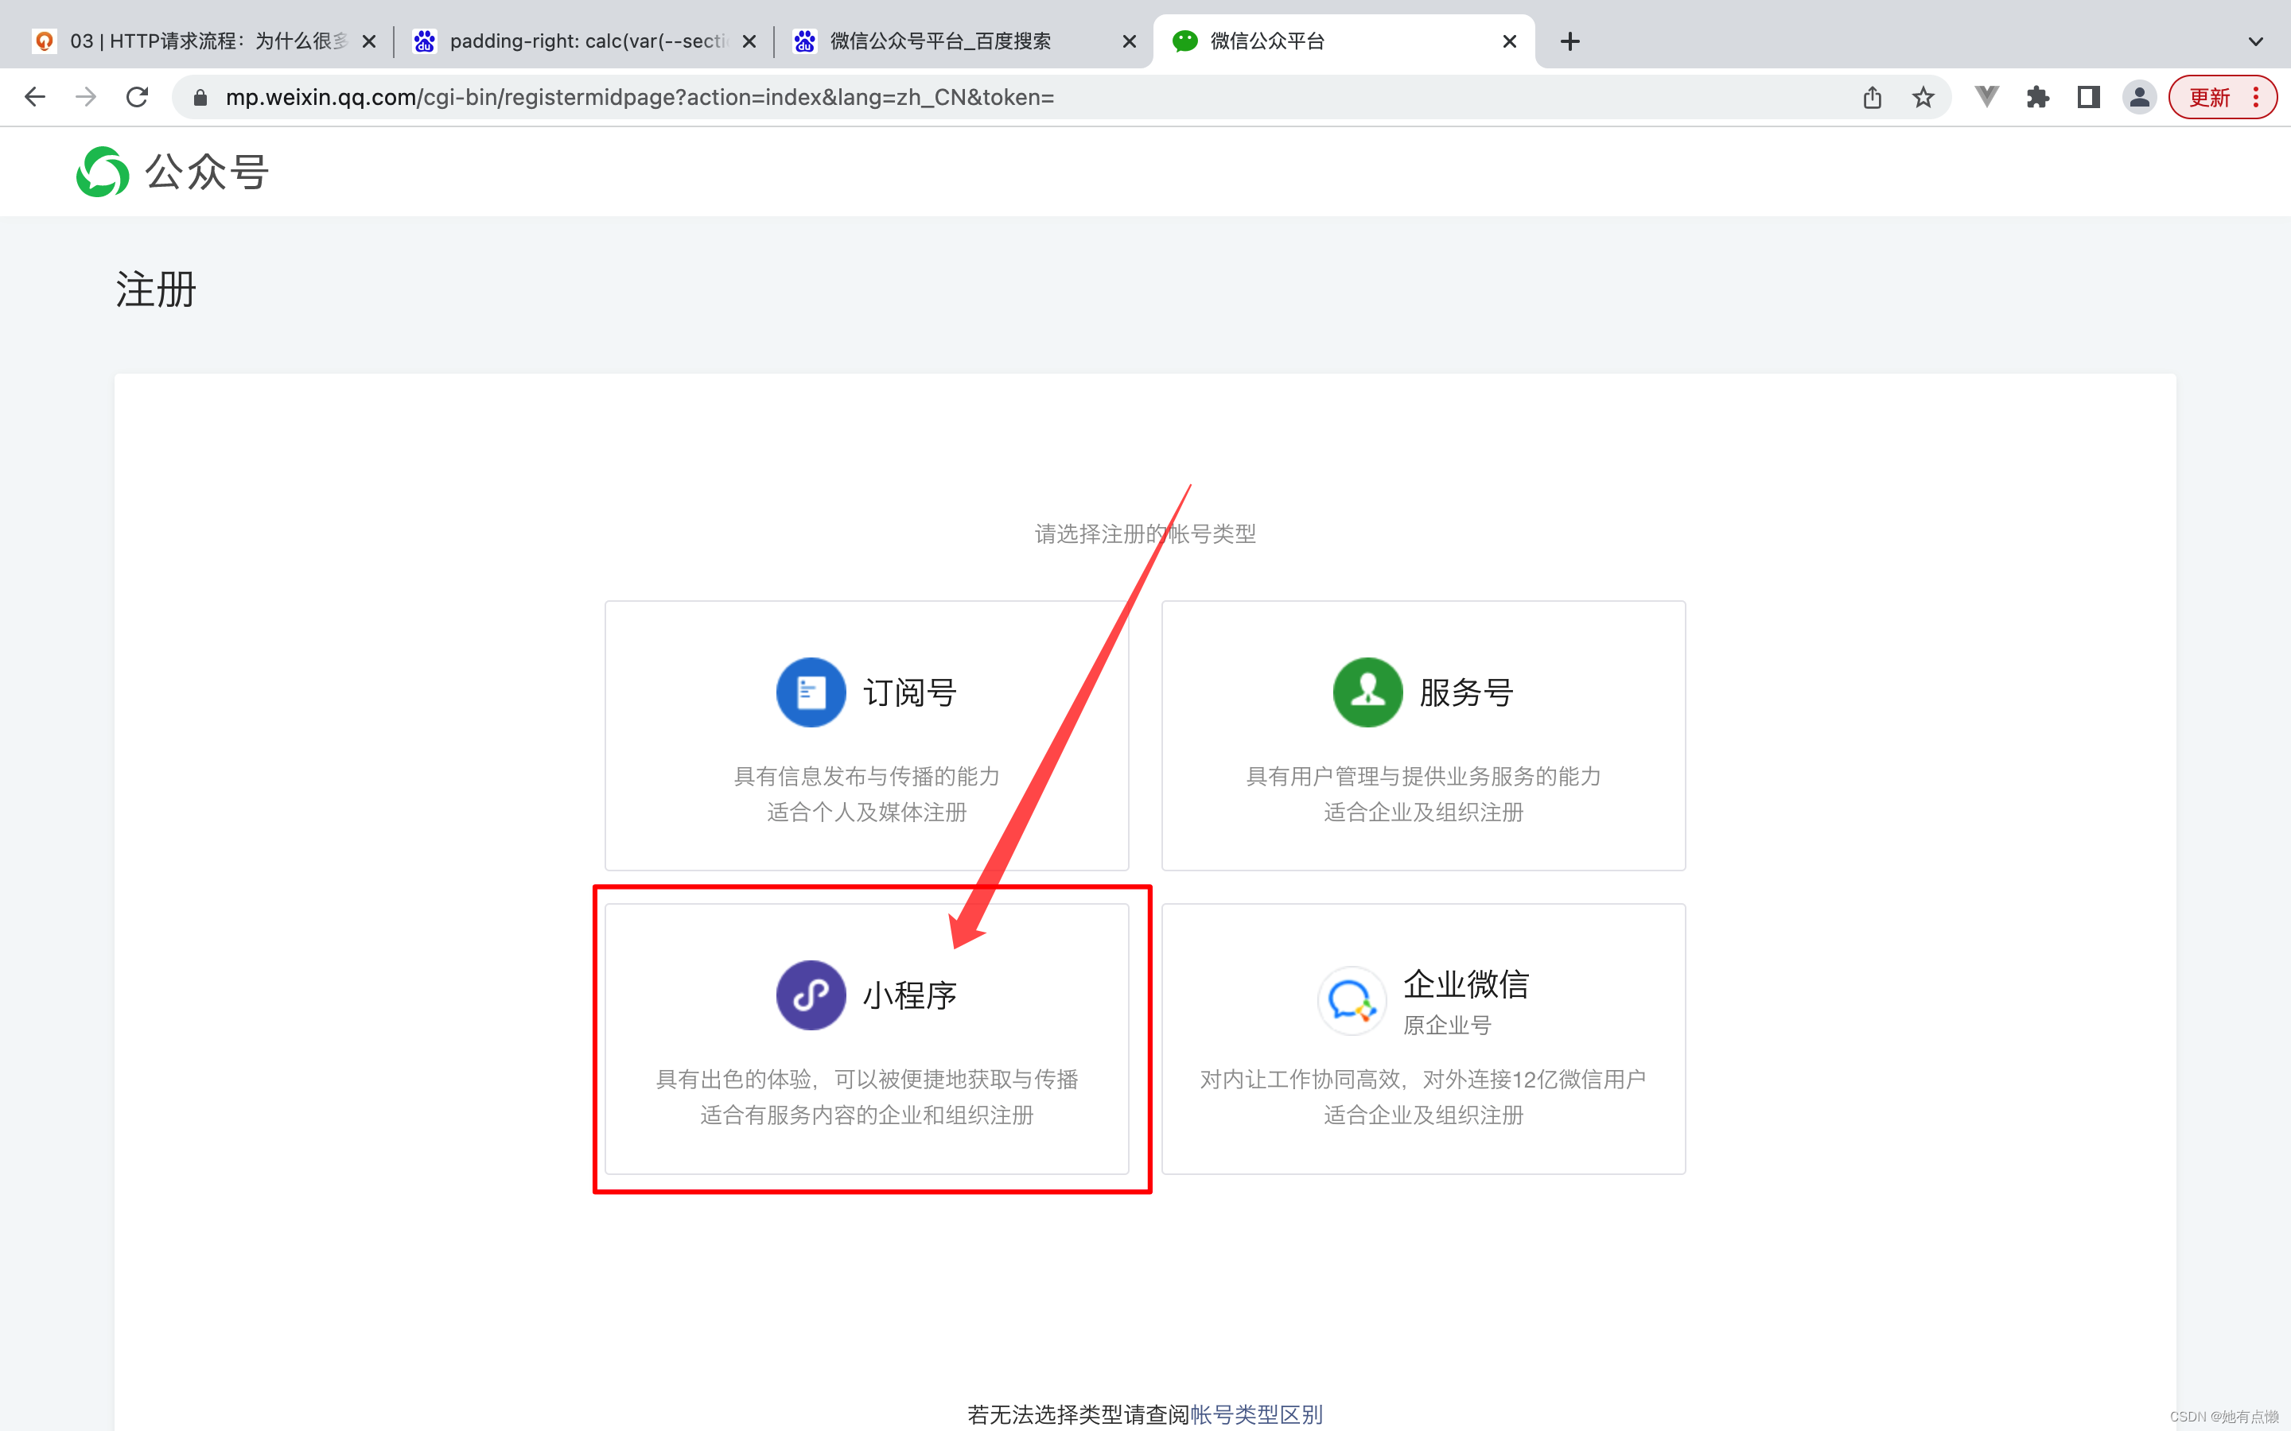Viewport: 2291px width, 1431px height.
Task: Toggle the browser side panel icon
Action: 2088,98
